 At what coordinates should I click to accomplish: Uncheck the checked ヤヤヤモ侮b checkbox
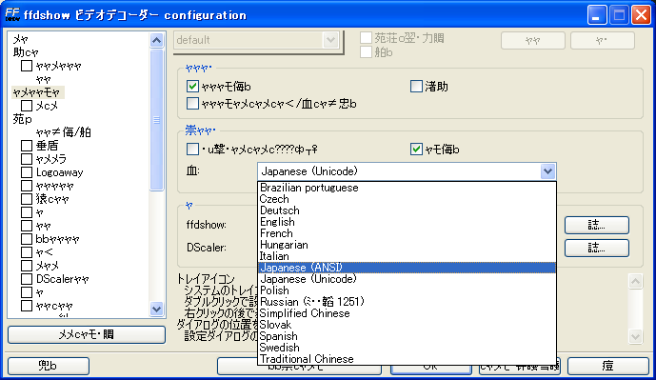[x=192, y=87]
